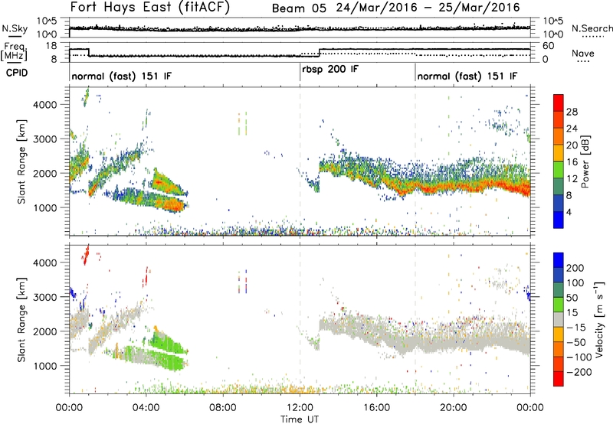Select the "Beam 05" text
Screen dimensions: 613x424
[x=299, y=8]
